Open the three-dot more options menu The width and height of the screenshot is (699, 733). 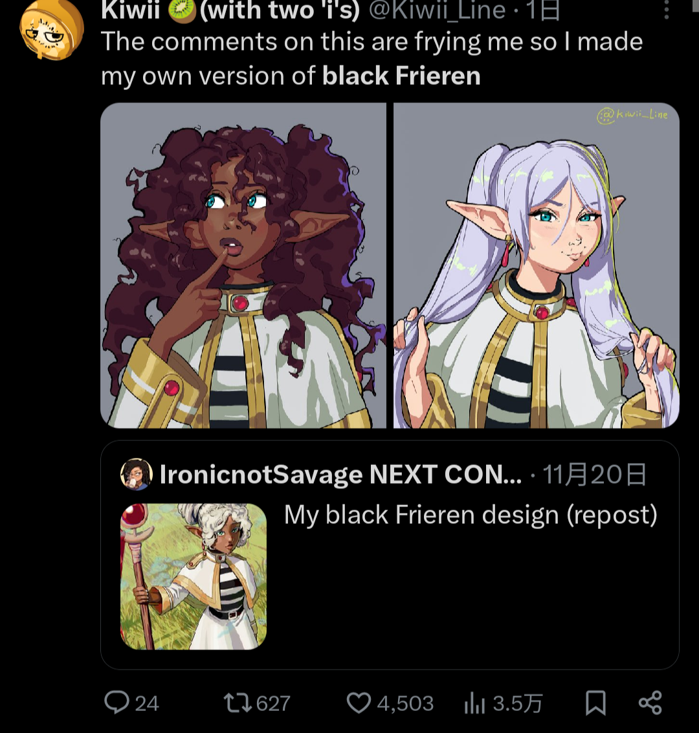(667, 10)
